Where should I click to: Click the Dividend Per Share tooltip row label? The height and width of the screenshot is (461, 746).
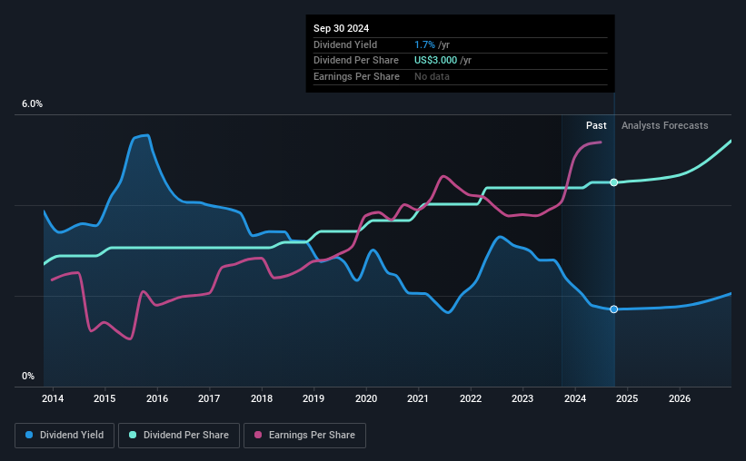click(356, 61)
